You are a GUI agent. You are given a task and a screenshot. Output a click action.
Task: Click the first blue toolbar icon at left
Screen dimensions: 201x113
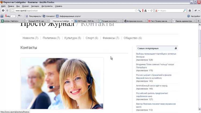coord(2,16)
